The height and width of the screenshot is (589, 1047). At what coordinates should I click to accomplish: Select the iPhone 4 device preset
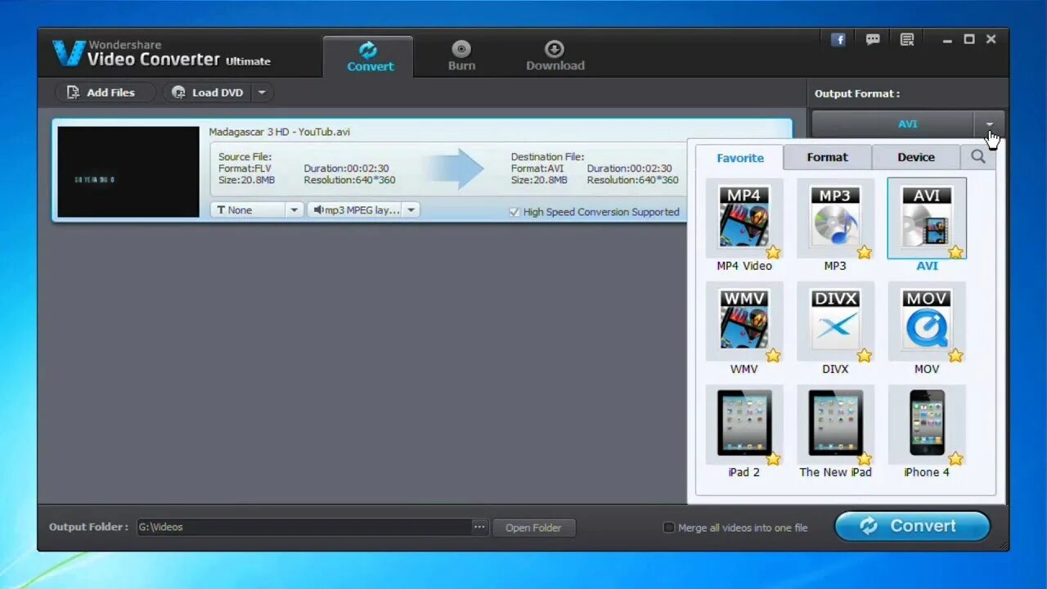click(x=927, y=425)
